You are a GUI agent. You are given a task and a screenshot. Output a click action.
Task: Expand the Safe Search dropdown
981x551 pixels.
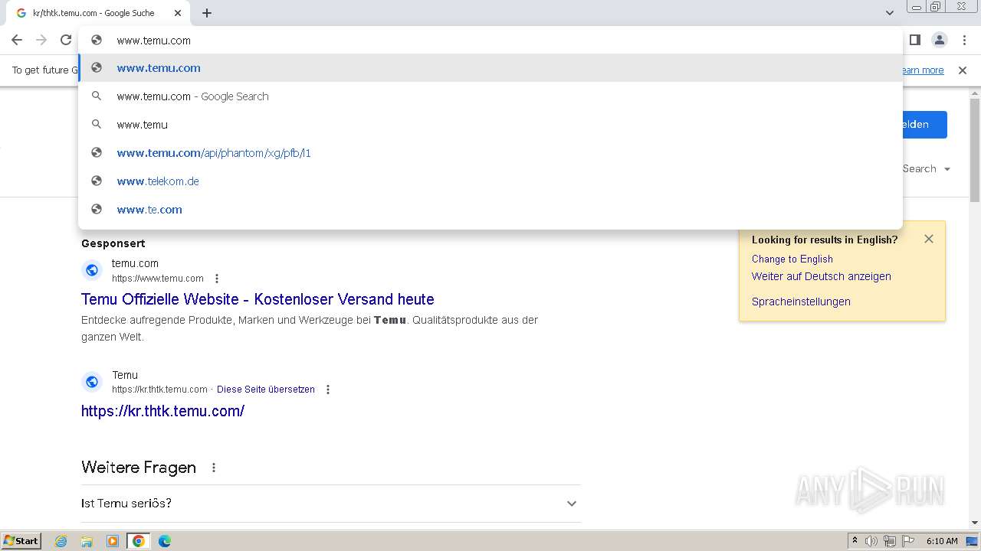click(926, 169)
